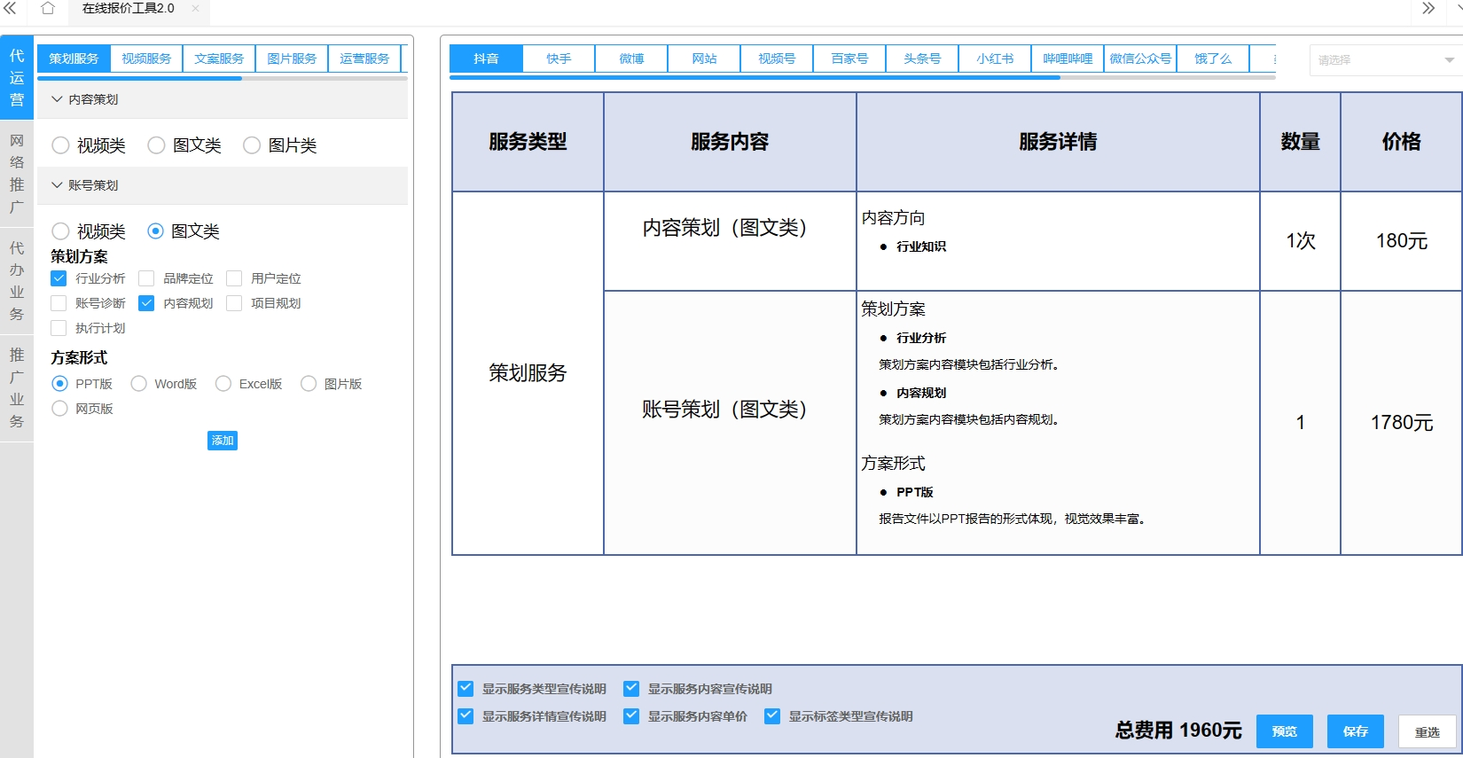Save the quote with 保存 button
The width and height of the screenshot is (1463, 758).
[x=1355, y=731]
